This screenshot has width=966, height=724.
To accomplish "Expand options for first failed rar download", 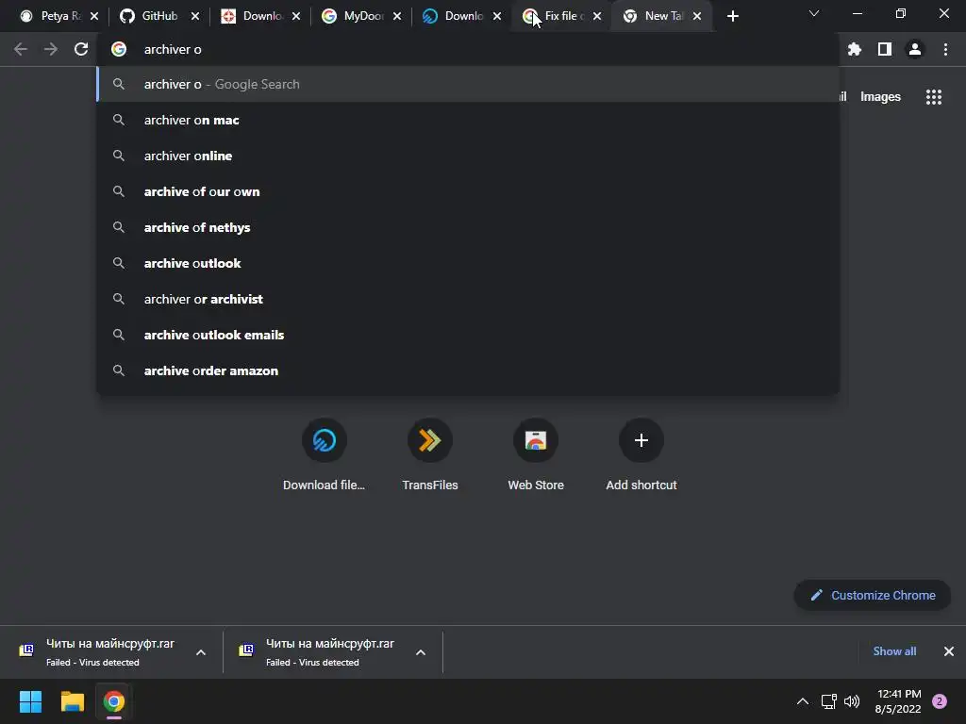I will tap(201, 652).
